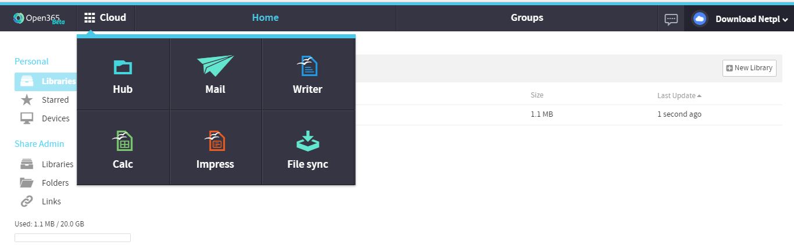Expand the Download Netpl user dropdown
Image resolution: width=794 pixels, height=245 pixels.
tap(752, 19)
